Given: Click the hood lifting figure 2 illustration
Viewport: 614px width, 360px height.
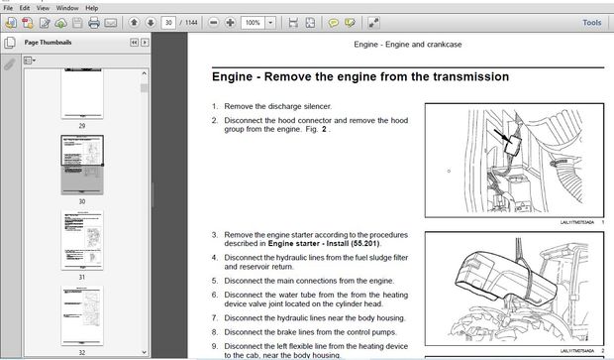Looking at the screenshot, I should (515, 289).
